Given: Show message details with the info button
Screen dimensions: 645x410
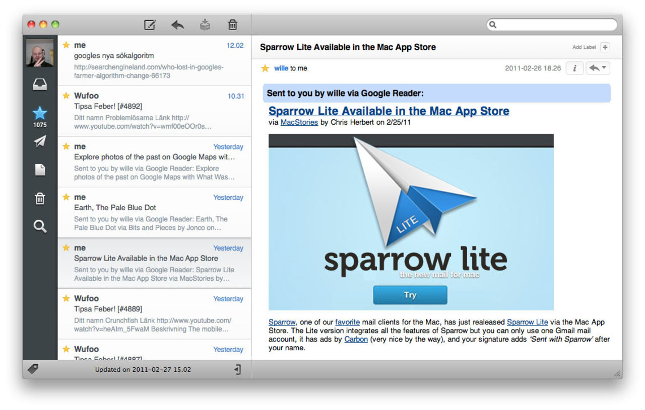Looking at the screenshot, I should coord(574,68).
